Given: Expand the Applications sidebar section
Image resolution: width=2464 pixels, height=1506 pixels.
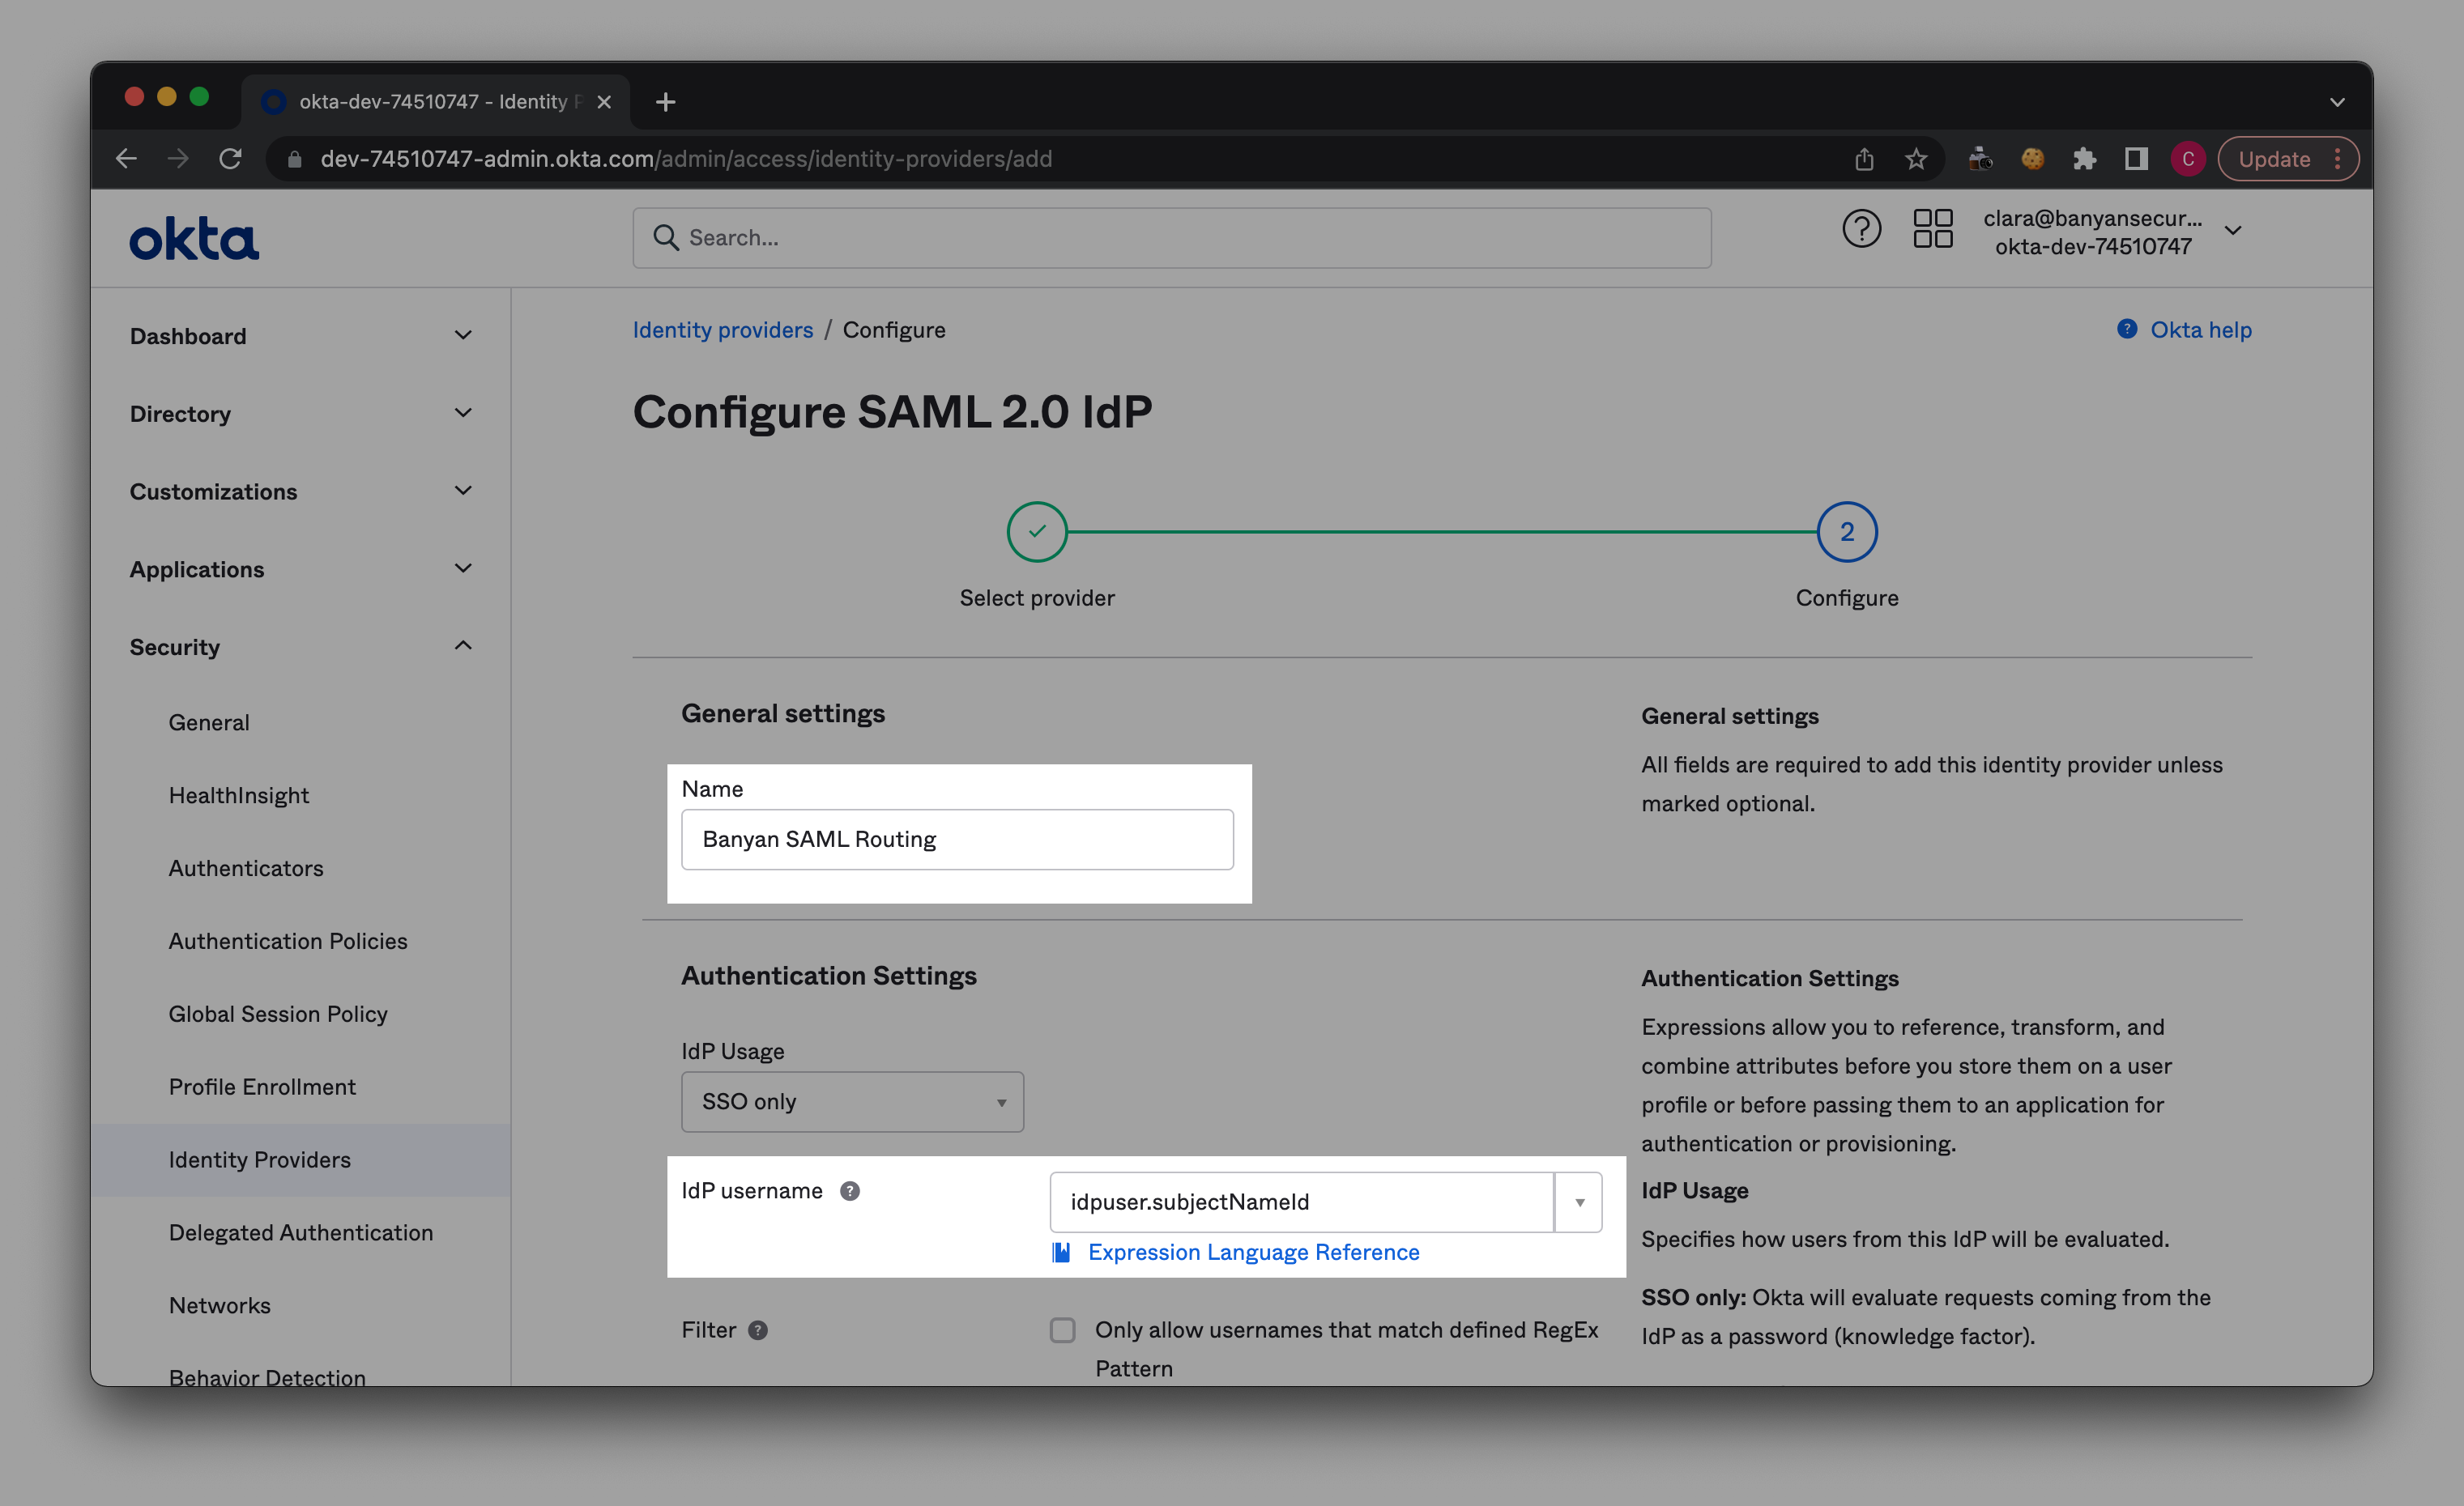Looking at the screenshot, I should click(x=463, y=568).
